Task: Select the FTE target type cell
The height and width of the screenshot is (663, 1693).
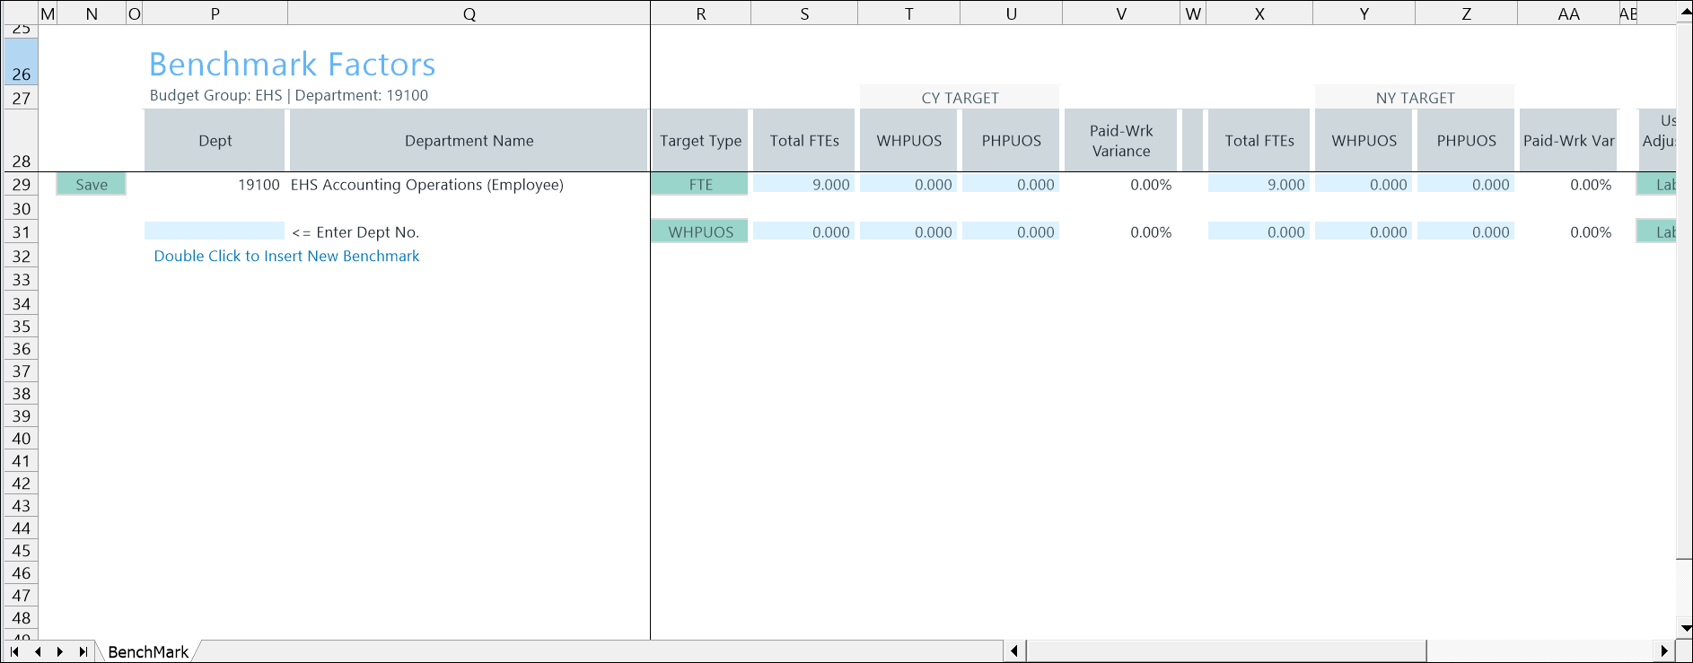Action: (x=700, y=185)
